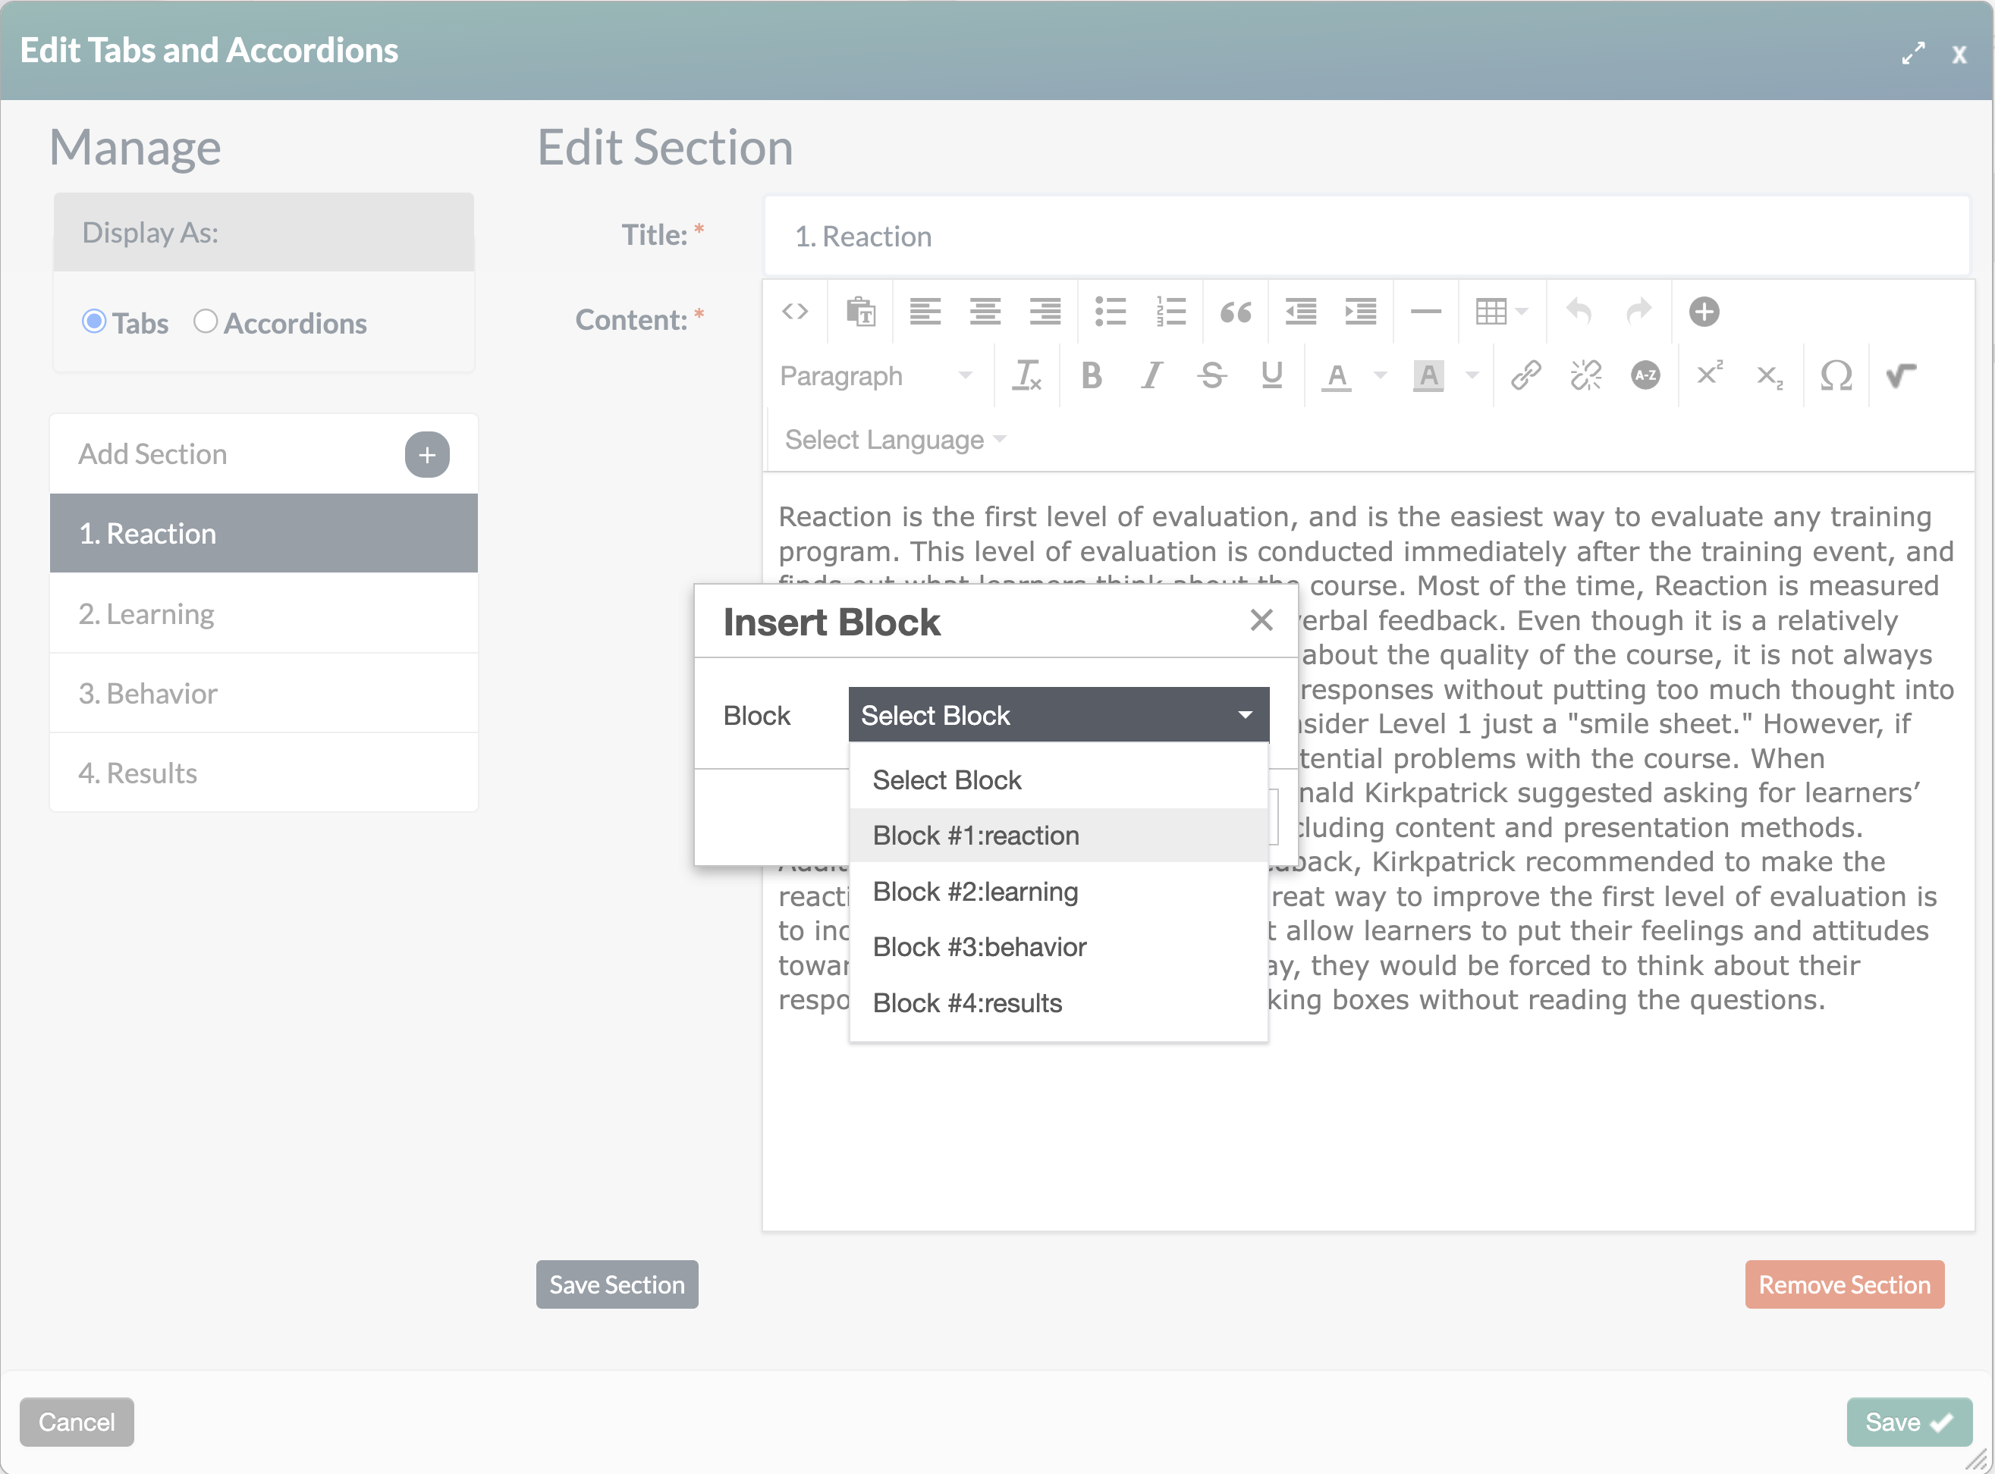The width and height of the screenshot is (1995, 1474).
Task: Open the table insert dropdown
Action: point(1501,312)
